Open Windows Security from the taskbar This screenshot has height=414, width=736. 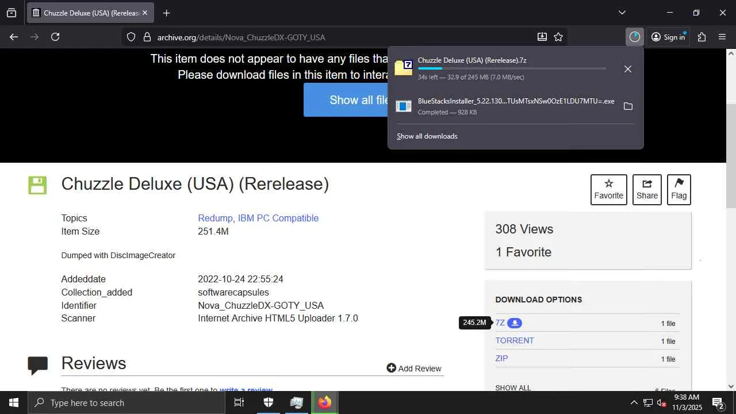269,402
